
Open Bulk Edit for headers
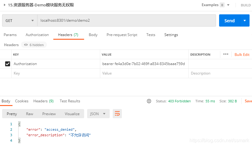[242, 55]
